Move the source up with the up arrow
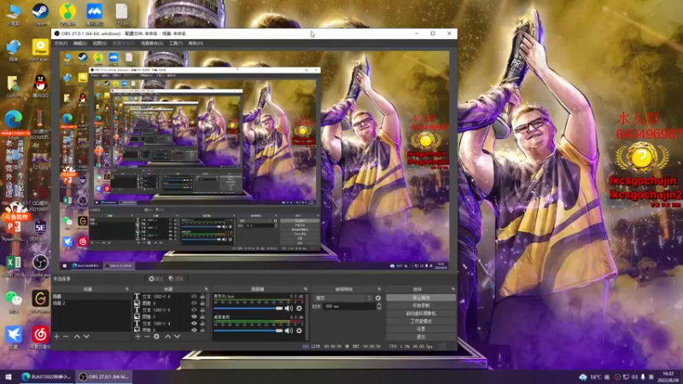This screenshot has width=683, height=384. pyautogui.click(x=167, y=336)
